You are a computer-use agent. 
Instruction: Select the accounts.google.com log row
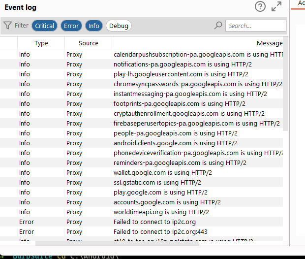(x=167, y=202)
